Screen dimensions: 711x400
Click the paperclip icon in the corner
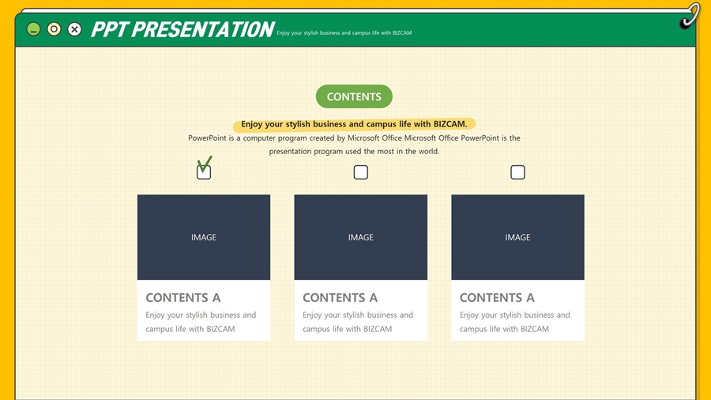[x=690, y=16]
